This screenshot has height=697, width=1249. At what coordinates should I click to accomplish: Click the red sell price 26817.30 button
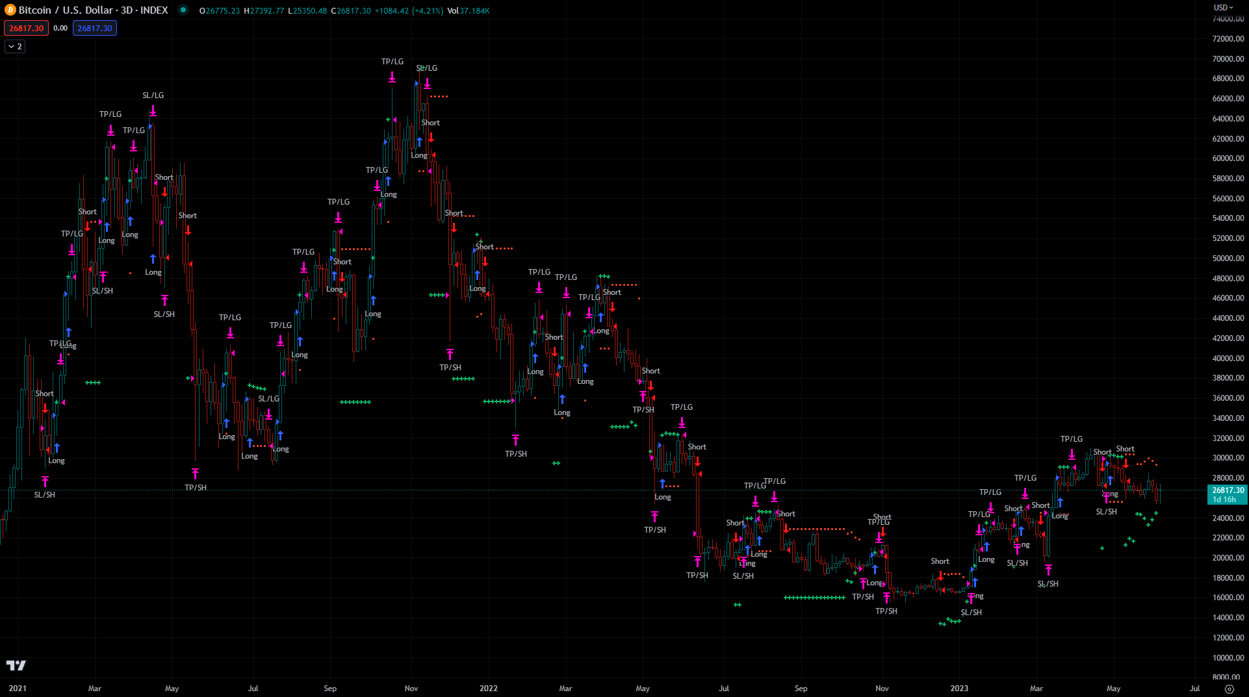tap(27, 28)
